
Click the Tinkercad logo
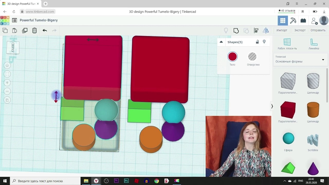[x=5, y=21]
